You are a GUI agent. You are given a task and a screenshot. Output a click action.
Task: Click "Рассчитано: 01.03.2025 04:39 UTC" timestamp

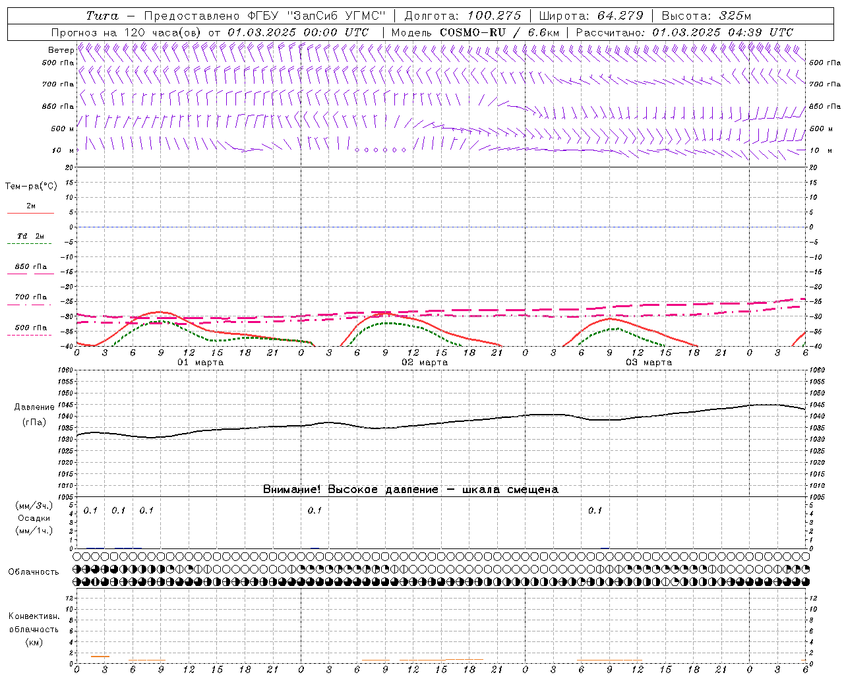[684, 32]
